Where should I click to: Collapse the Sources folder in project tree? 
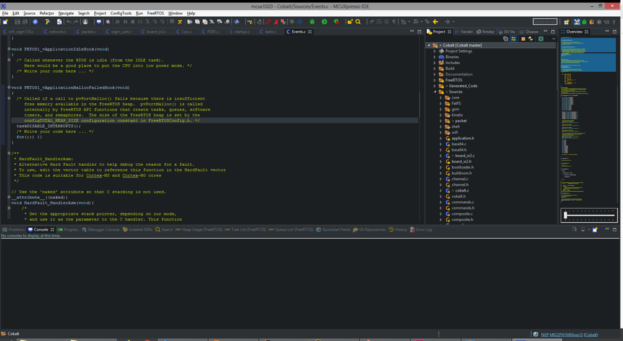434,92
